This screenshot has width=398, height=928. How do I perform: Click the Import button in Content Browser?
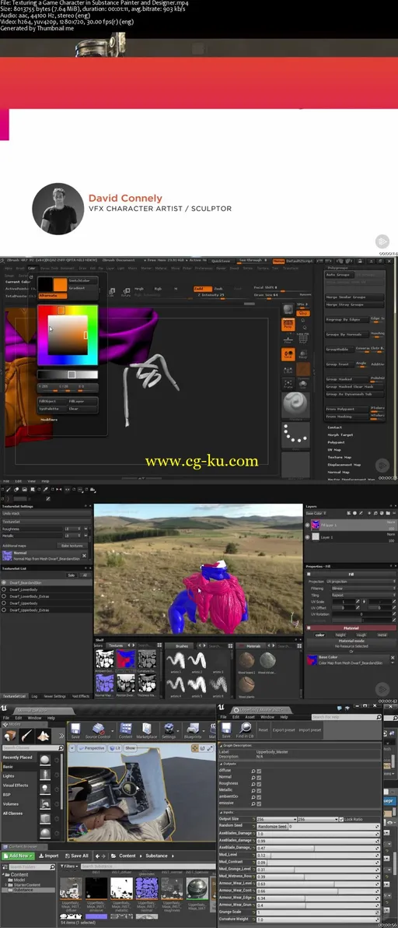point(48,856)
